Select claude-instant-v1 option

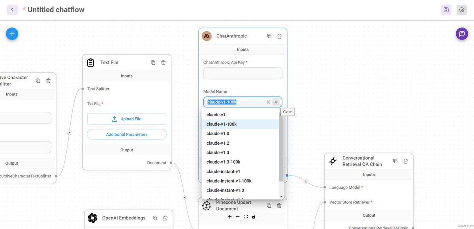[240, 171]
